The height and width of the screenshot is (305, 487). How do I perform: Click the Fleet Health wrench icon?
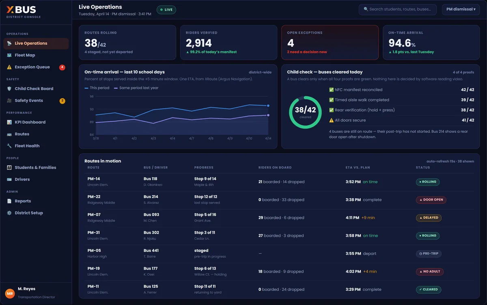click(9, 146)
